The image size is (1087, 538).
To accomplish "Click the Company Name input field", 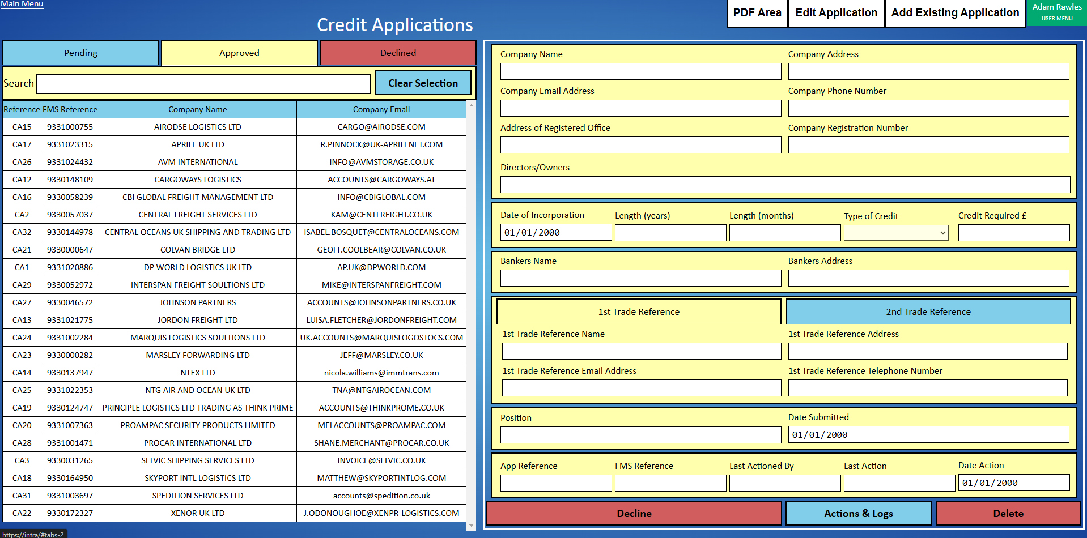I will [x=640, y=71].
